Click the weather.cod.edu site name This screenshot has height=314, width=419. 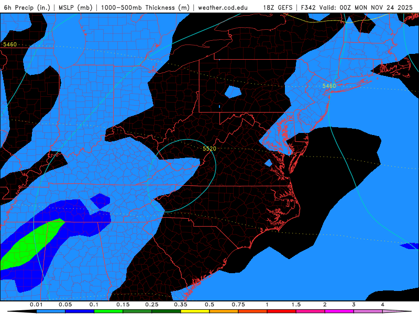click(x=223, y=7)
